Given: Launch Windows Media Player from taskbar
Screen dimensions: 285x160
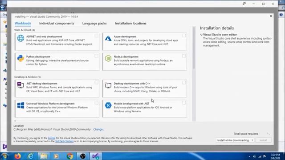Looking at the screenshot, I should tap(57, 156).
